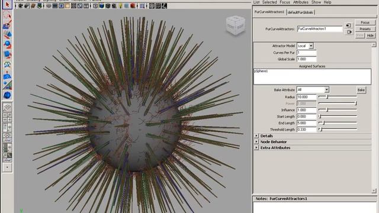Click go to input connection icon
The width and height of the screenshot is (379, 213).
tap(349, 25)
